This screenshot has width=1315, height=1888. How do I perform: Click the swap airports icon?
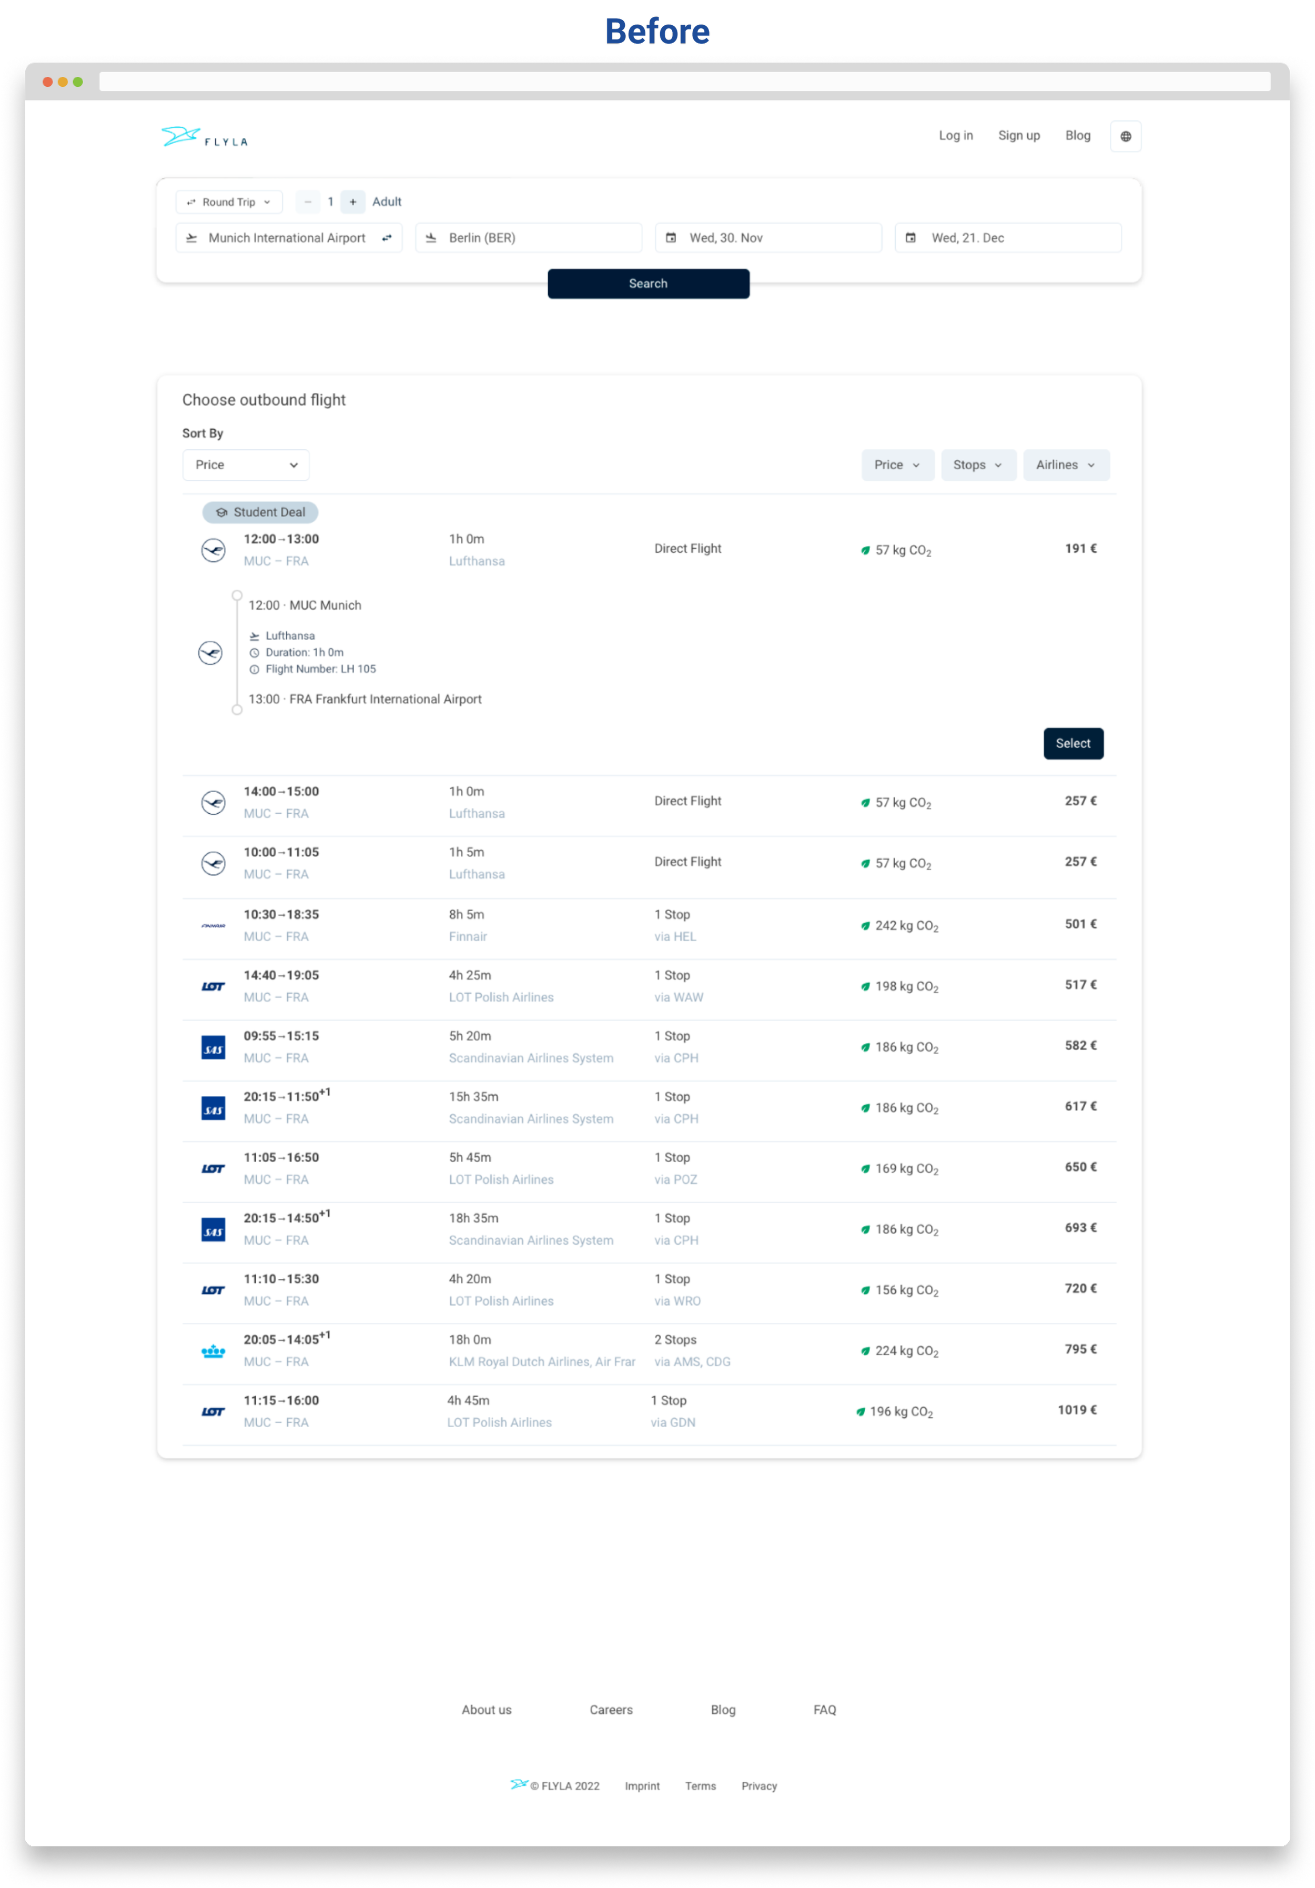tap(387, 238)
